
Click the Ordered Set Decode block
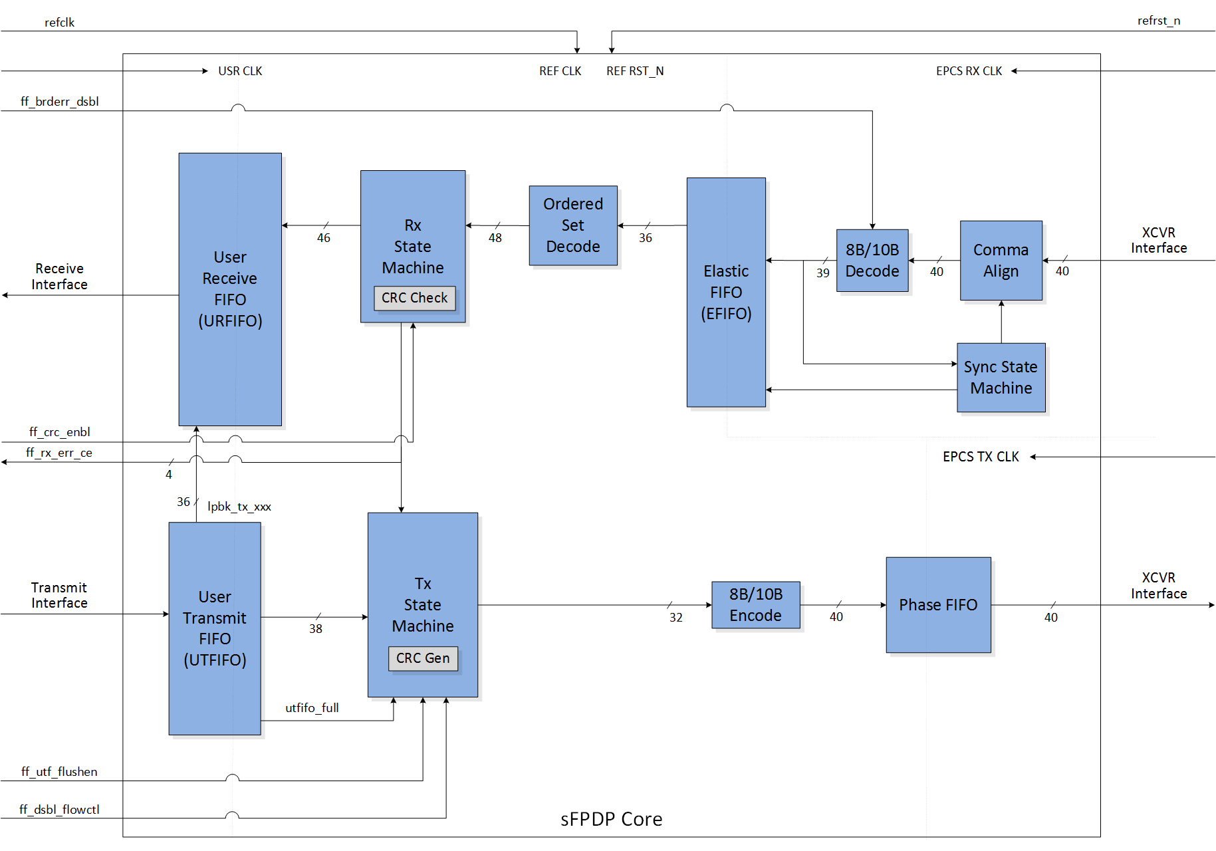click(572, 225)
